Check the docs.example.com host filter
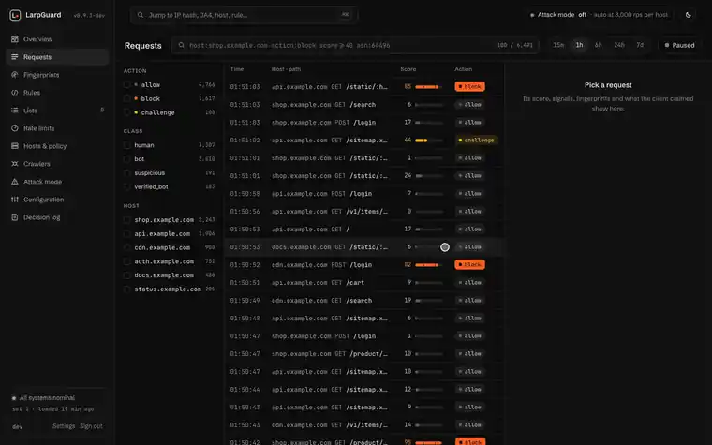This screenshot has height=445, width=712. [x=127, y=275]
